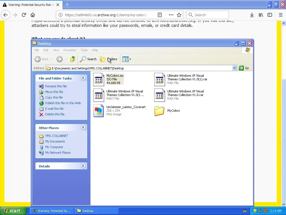Open a new Firefox tab
Screen dimensions: 286x215
pos(67,4)
